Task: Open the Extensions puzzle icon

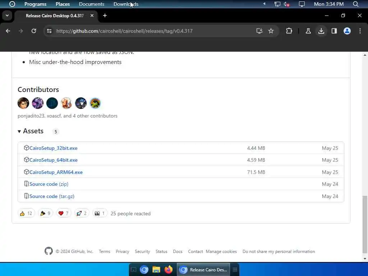Action: point(289,31)
